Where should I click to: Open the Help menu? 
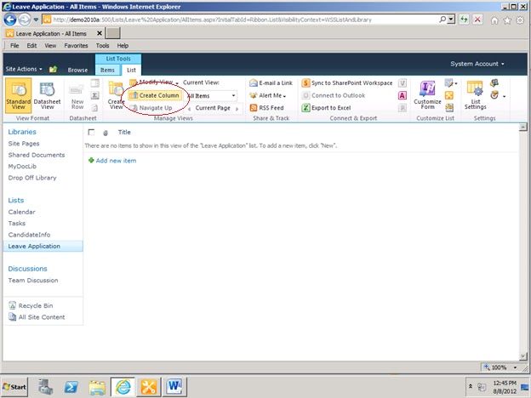tap(123, 45)
